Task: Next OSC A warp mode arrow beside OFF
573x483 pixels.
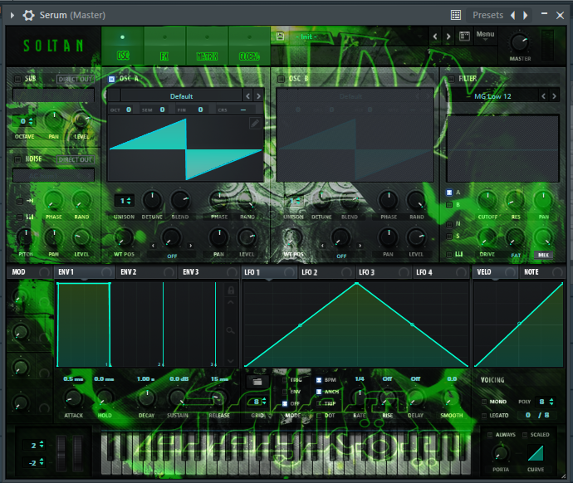Action: 191,246
